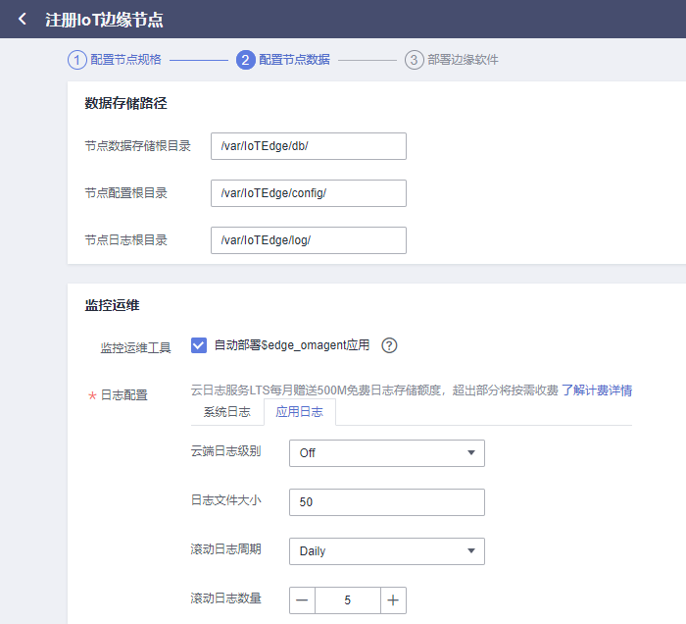Click the back arrow in header
This screenshot has height=624, width=686.
click(23, 20)
